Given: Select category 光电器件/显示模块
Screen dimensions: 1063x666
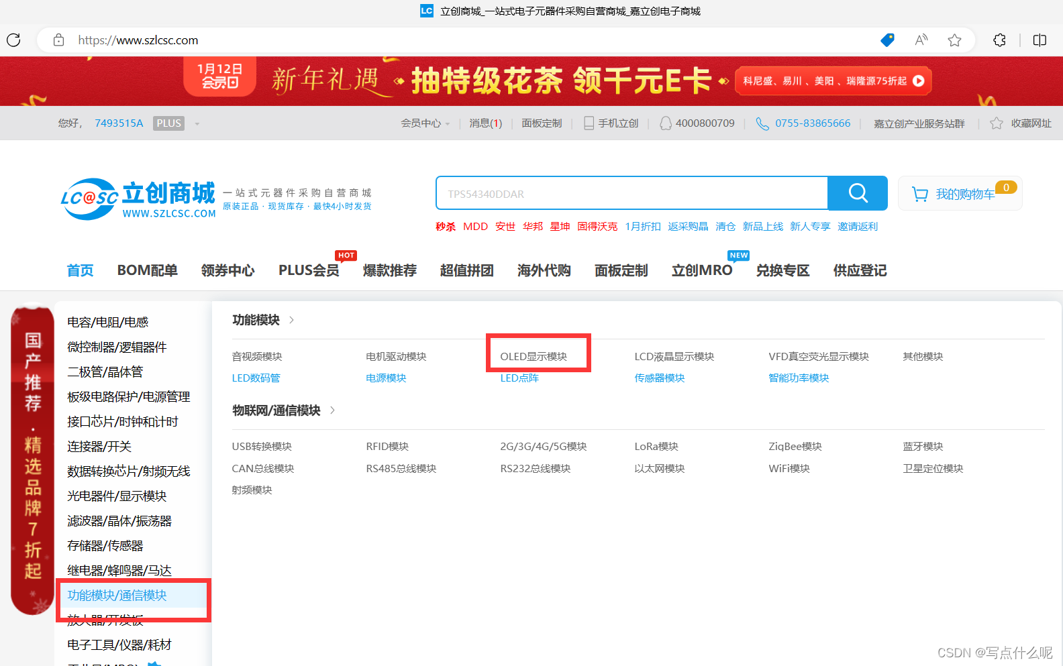Looking at the screenshot, I should click(117, 496).
